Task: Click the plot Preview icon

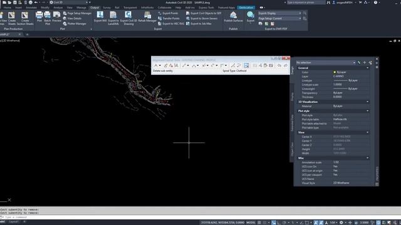Action: coord(57,15)
